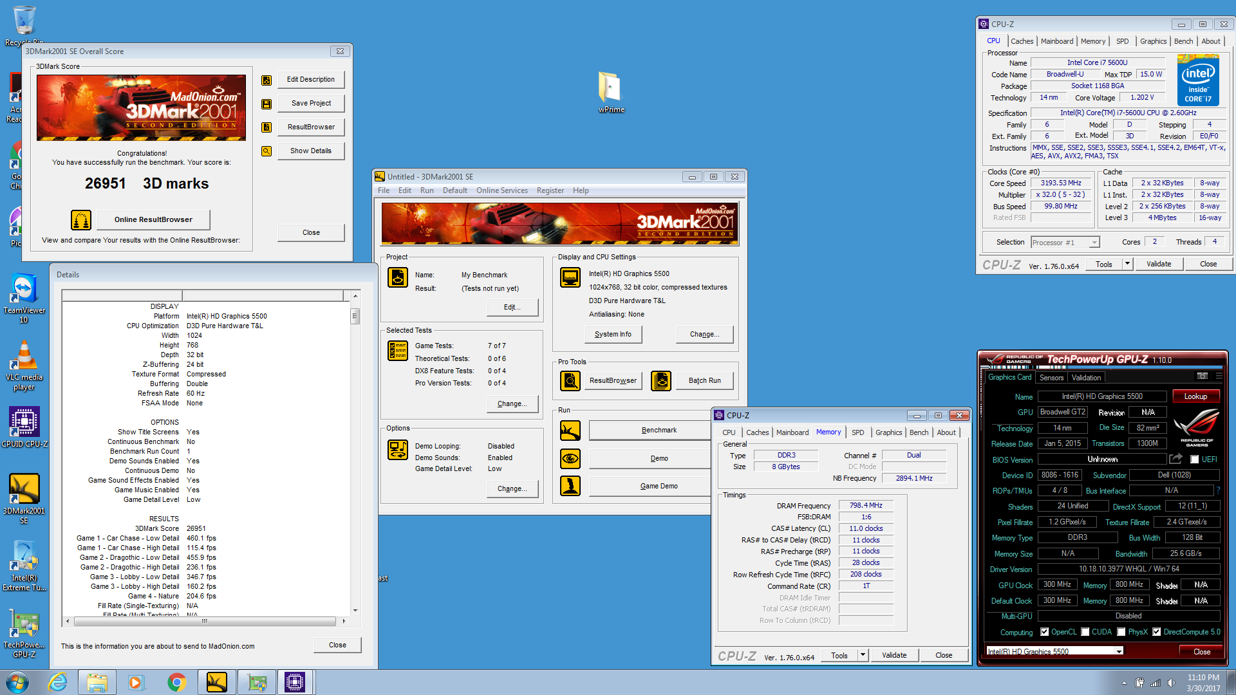Click the Chrome icon in the taskbar
This screenshot has height=695, width=1236.
pos(176,682)
